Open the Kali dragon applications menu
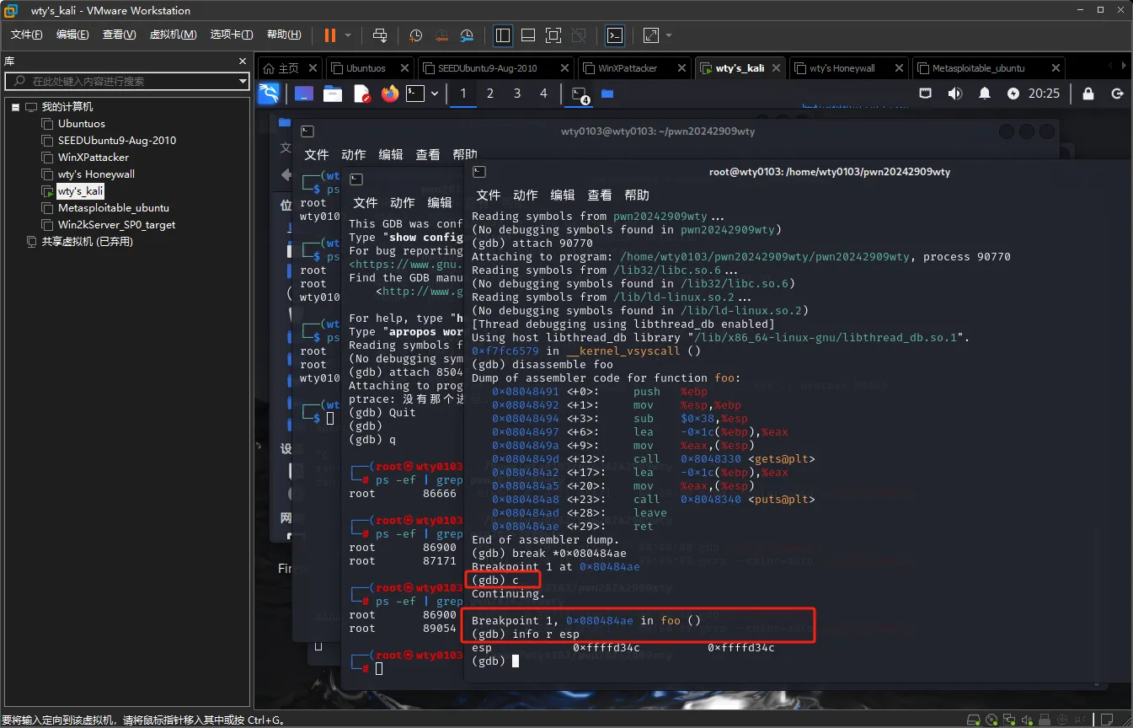 (269, 94)
